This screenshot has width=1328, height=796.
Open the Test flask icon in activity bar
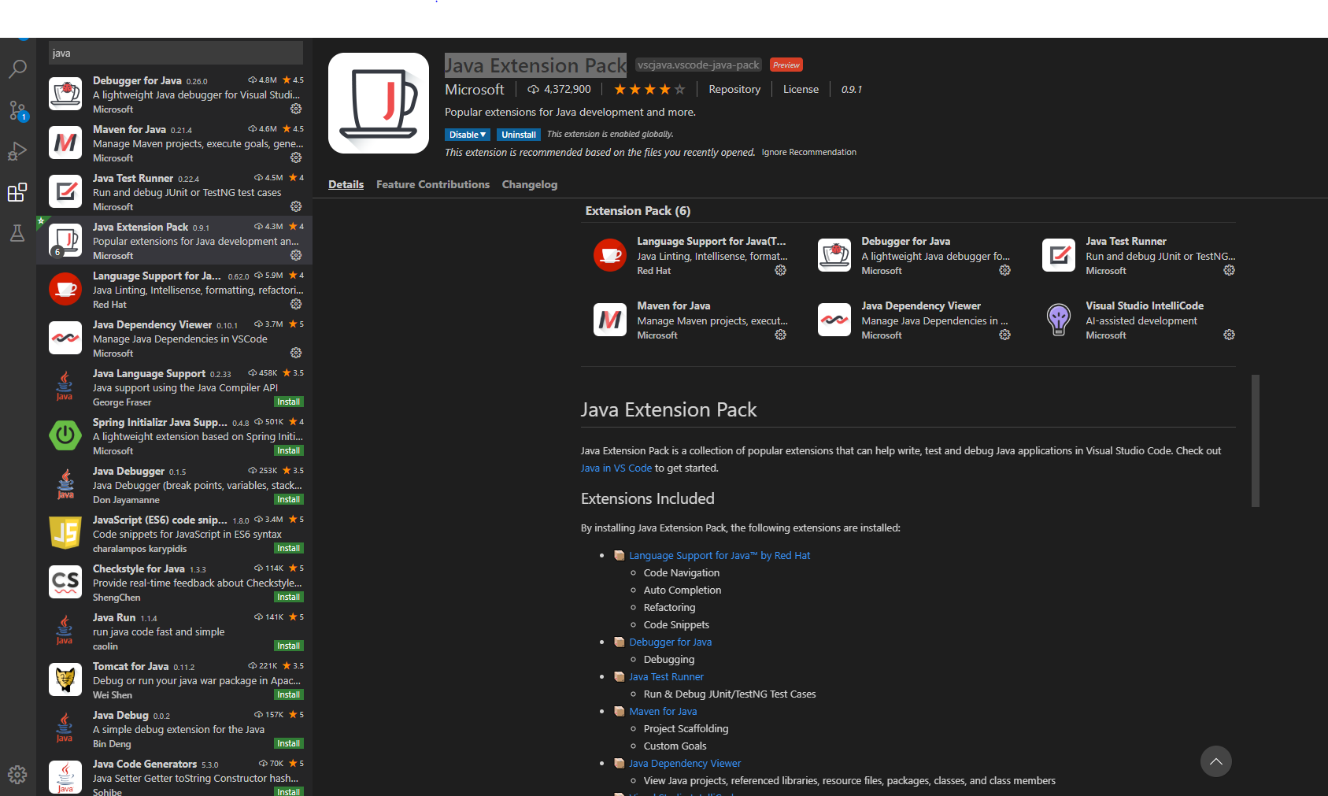tap(17, 233)
